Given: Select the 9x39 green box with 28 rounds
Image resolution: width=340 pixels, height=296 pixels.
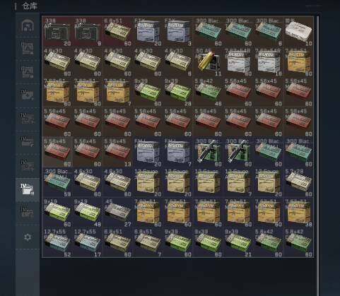Looking at the screenshot, I should tap(178, 92).
